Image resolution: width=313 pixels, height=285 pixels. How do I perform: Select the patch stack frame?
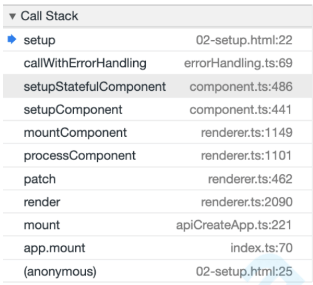39,179
